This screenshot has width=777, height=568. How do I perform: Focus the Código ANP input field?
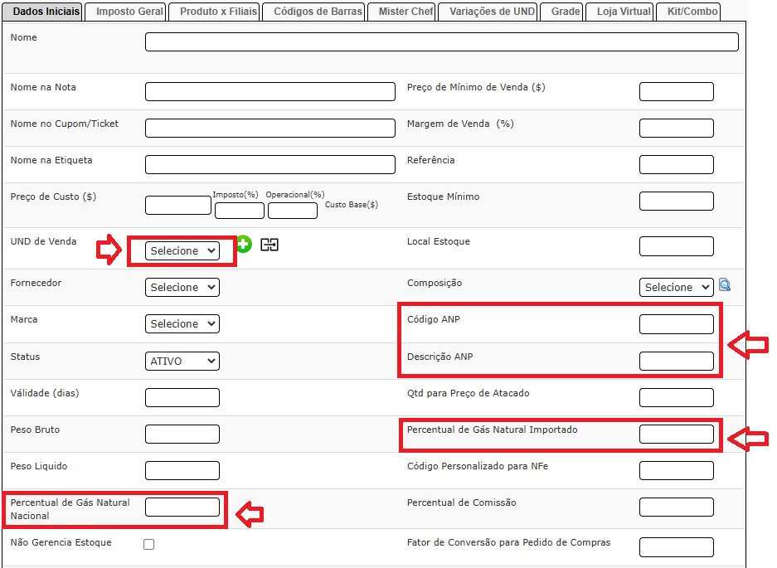(x=676, y=324)
